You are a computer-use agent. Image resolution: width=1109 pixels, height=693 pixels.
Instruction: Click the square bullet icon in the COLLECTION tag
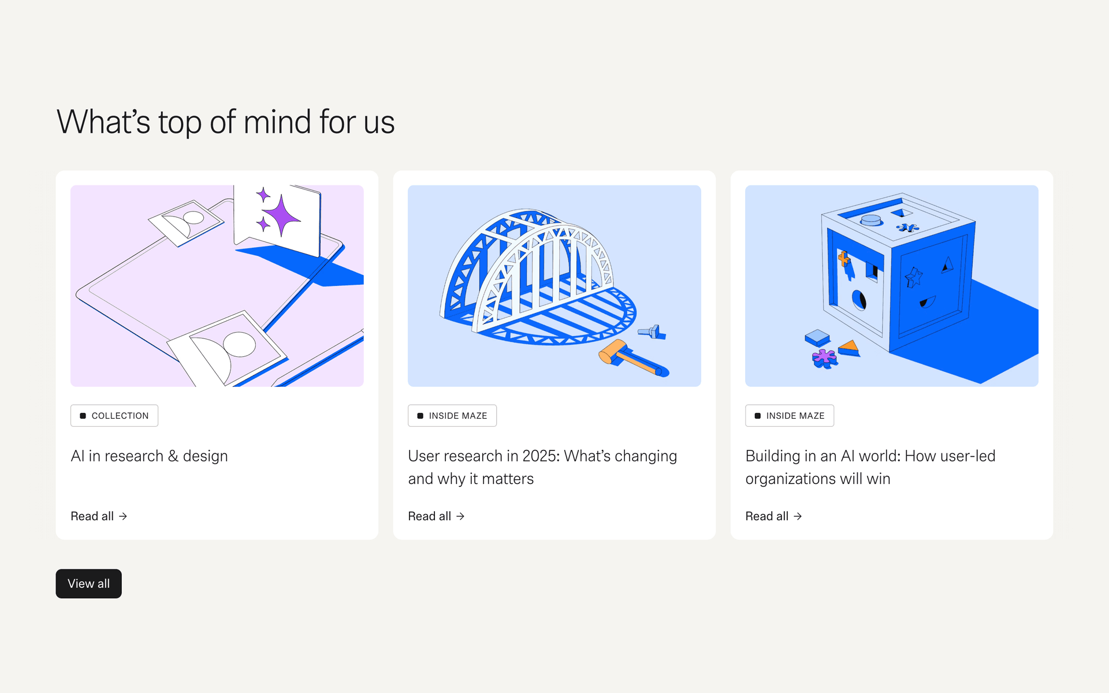pyautogui.click(x=83, y=416)
